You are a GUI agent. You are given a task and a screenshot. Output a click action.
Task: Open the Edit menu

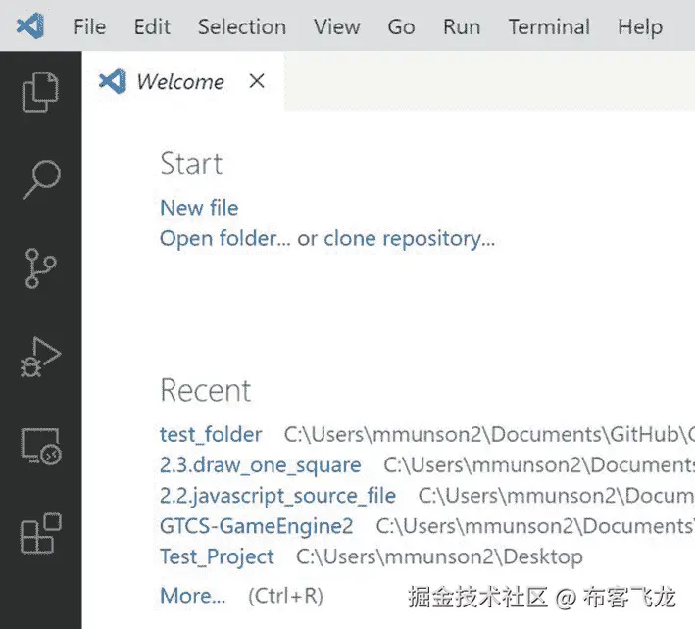click(152, 27)
